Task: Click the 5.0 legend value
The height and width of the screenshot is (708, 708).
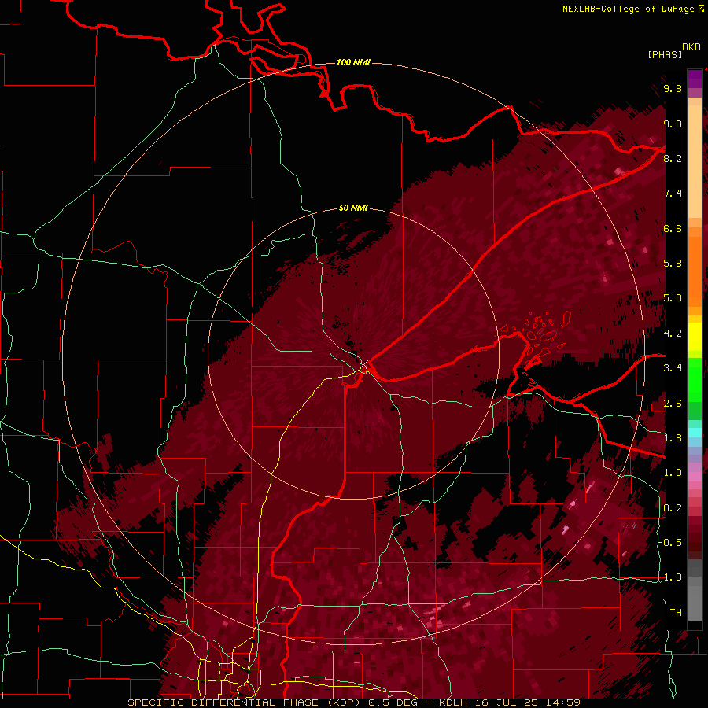Action: [673, 298]
